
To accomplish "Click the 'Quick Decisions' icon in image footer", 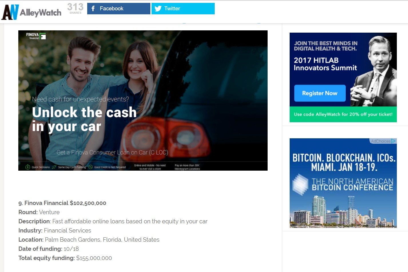I will click(x=28, y=167).
